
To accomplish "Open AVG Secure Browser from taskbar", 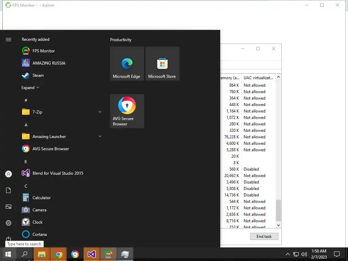I will coord(75,254).
